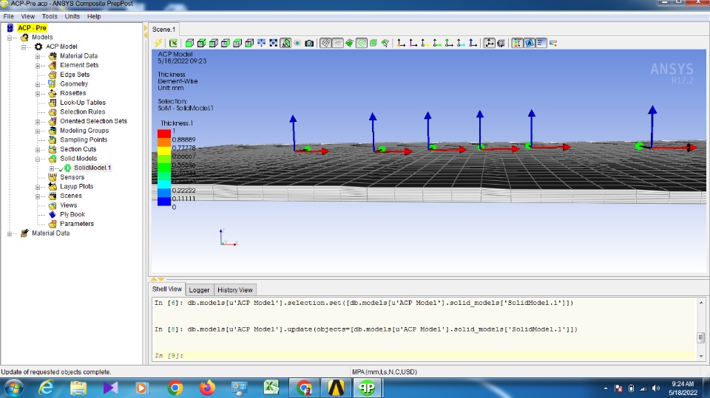Click the red swatch in Thickness legend

tap(163, 134)
